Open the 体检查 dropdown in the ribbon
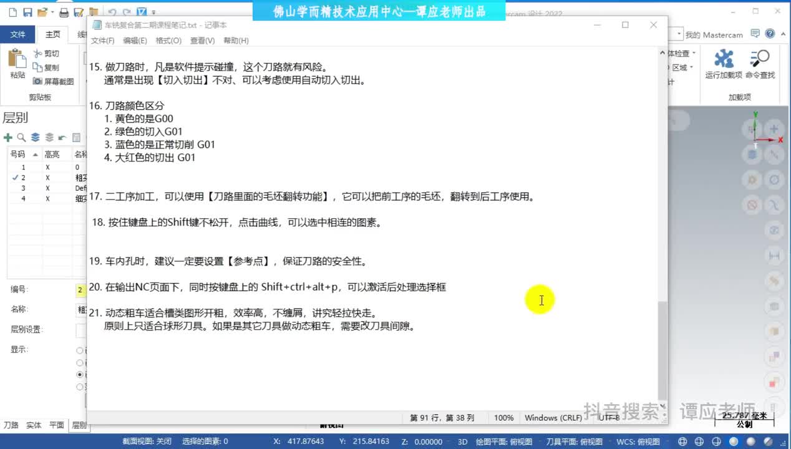This screenshot has width=791, height=449. tap(681, 54)
